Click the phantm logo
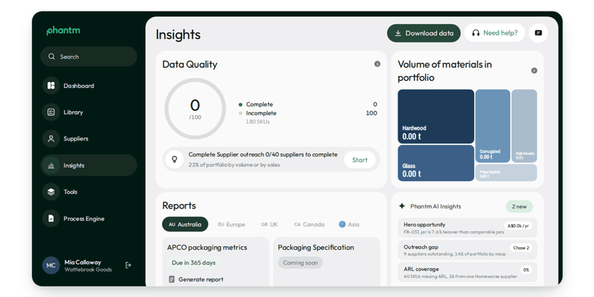594x297 pixels. 64,31
